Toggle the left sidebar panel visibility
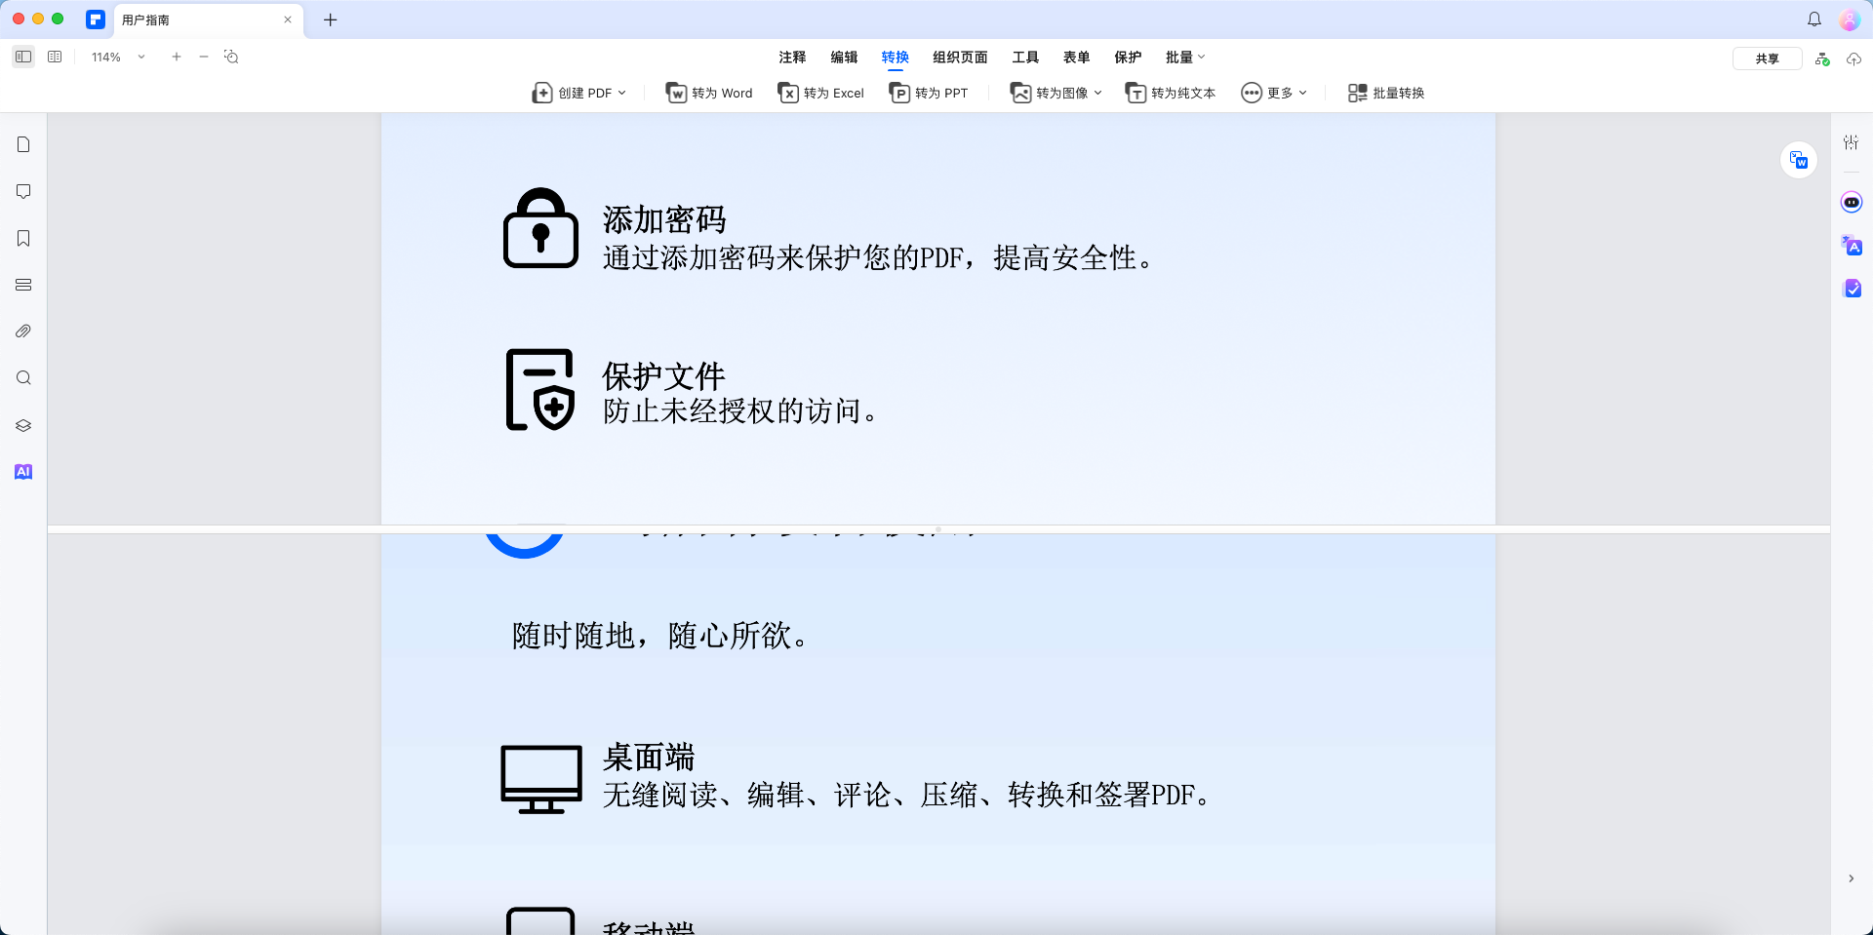1873x935 pixels. tap(23, 57)
